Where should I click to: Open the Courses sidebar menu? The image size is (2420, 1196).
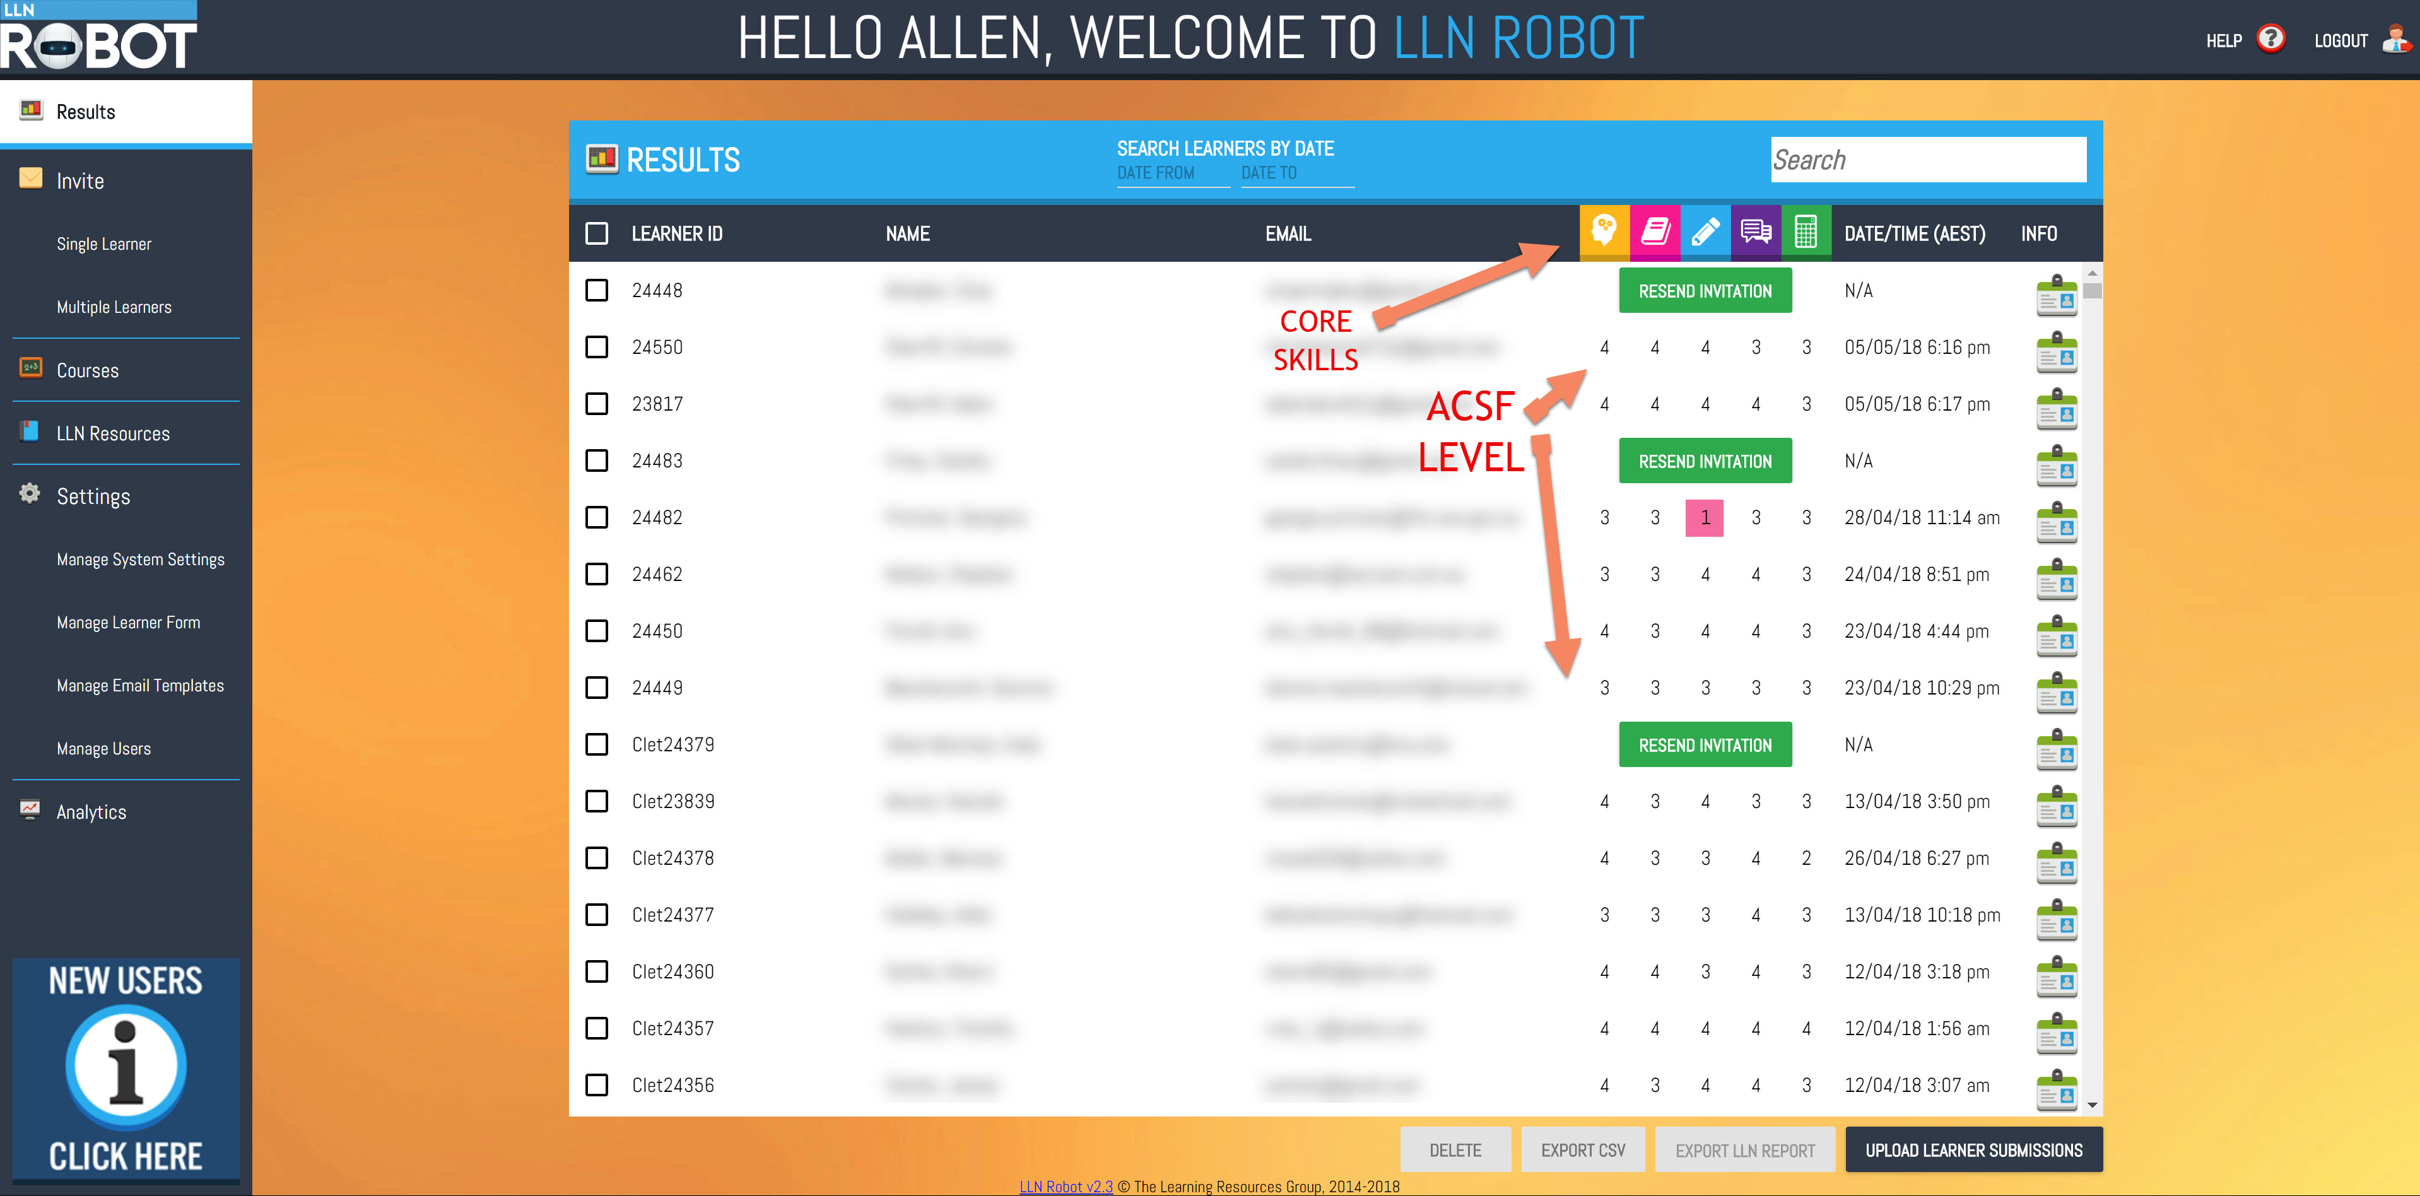[x=126, y=370]
